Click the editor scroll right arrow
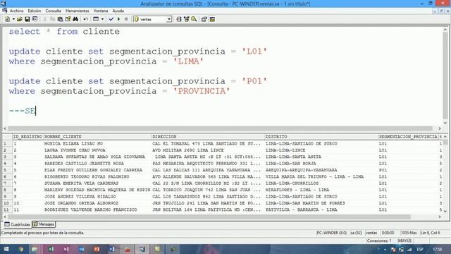The image size is (451, 254). coord(440,128)
